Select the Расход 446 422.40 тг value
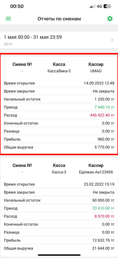The image size is (118, 258). click(x=102, y=115)
